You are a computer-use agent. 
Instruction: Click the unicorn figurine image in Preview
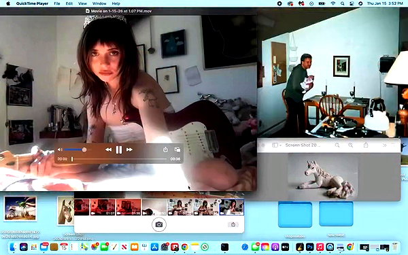tap(322, 177)
